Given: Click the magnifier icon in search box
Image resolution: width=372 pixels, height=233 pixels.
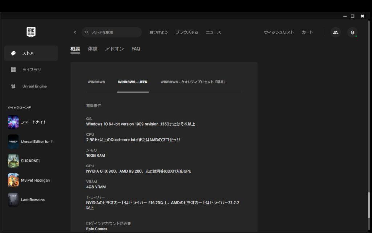Looking at the screenshot, I should tap(87, 32).
